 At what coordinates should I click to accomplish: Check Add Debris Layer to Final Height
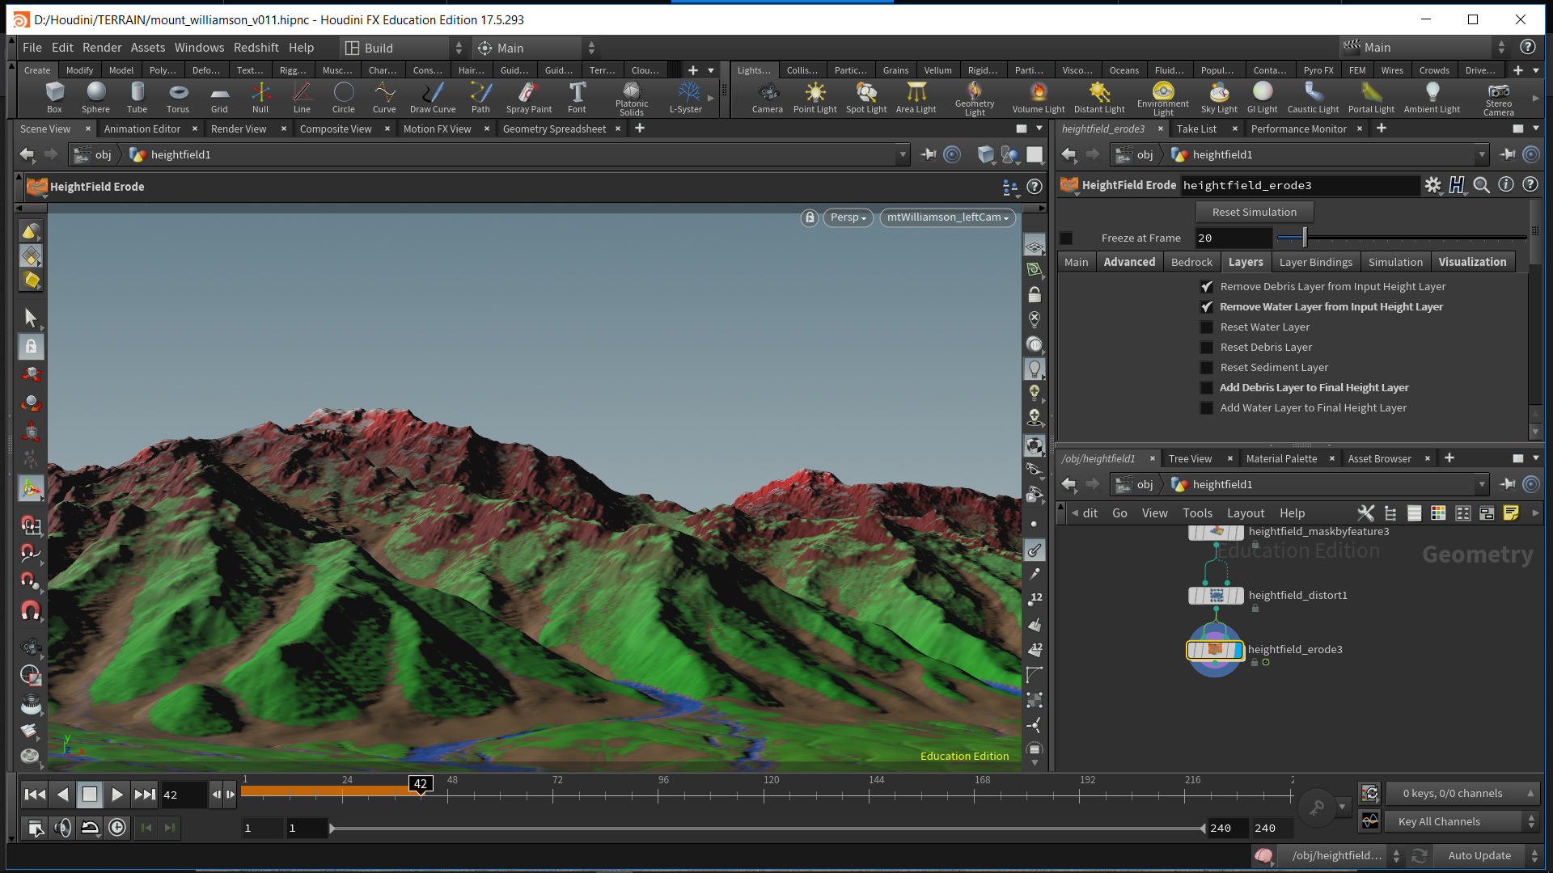point(1206,388)
